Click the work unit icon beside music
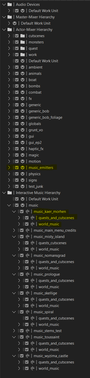The width and height of the screenshot is (90, 378). point(23,205)
